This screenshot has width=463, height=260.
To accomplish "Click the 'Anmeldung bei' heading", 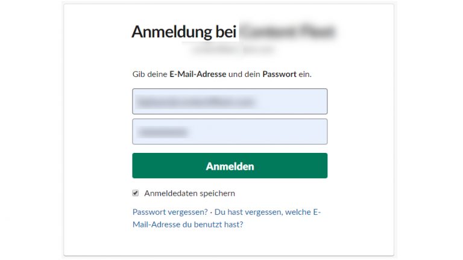I will click(x=183, y=31).
